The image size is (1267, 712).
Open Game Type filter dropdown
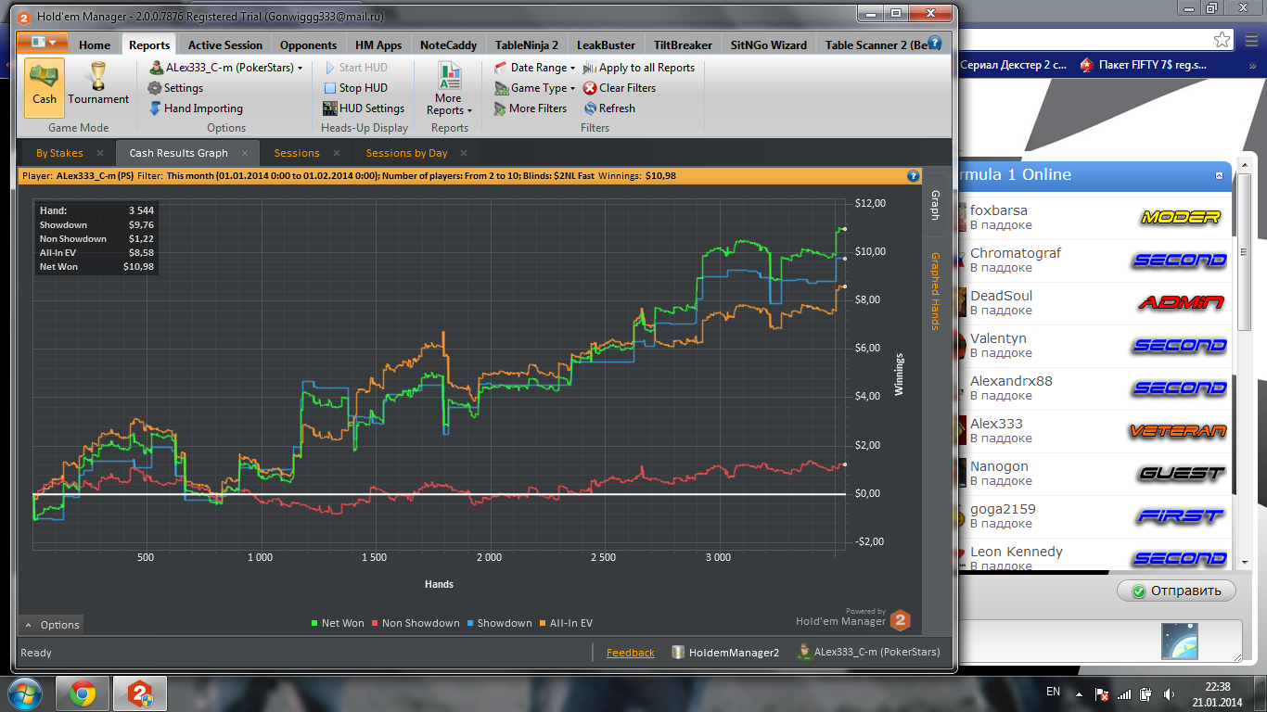[534, 88]
